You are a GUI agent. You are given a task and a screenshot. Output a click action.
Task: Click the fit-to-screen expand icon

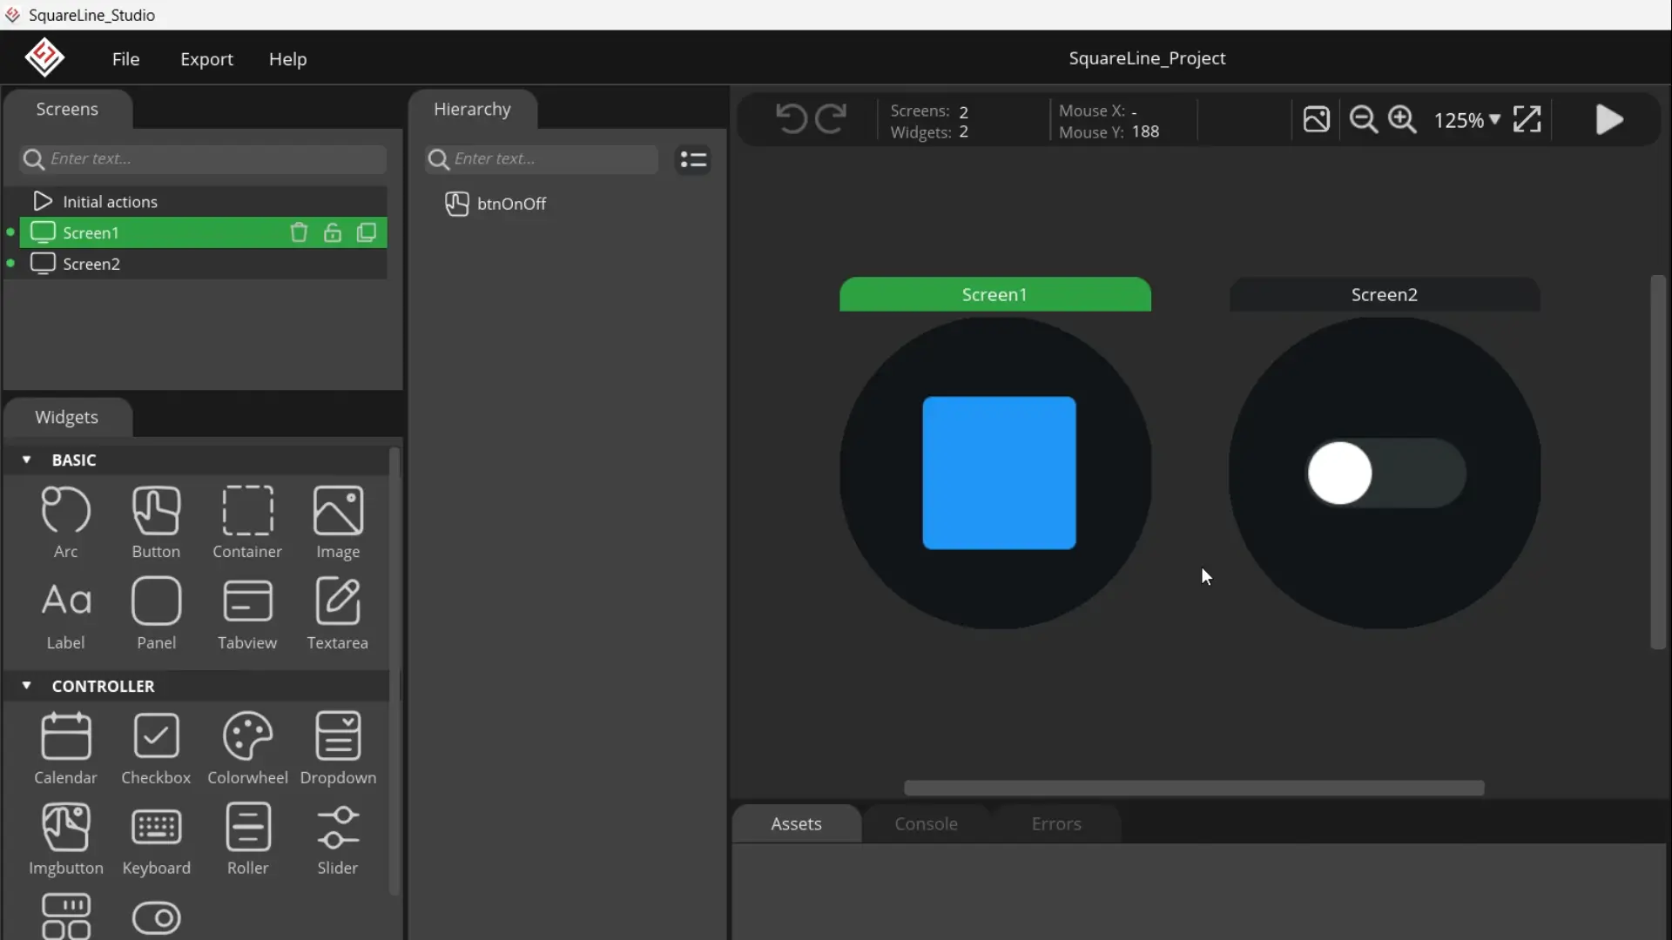click(x=1527, y=119)
